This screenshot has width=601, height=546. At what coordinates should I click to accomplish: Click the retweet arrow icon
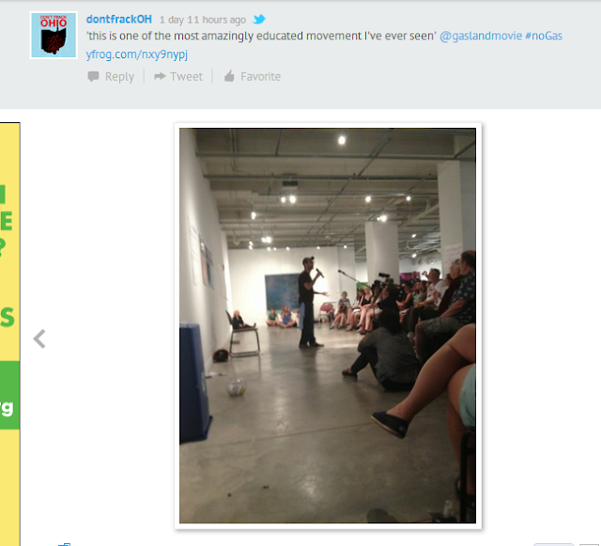tap(160, 76)
